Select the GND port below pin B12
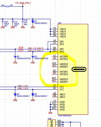This screenshot has height=127, width=101. tap(50, 113)
